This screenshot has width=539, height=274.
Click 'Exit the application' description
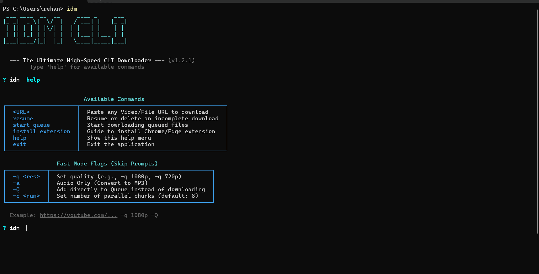tap(121, 144)
